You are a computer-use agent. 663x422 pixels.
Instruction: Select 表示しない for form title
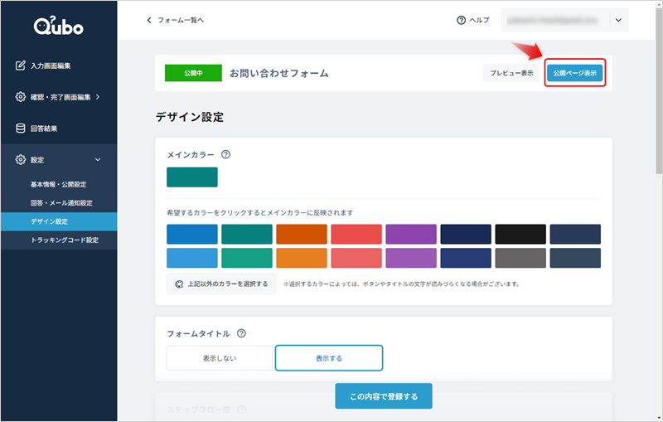220,358
